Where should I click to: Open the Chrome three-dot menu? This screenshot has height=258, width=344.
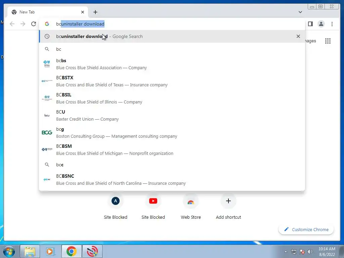[x=332, y=24]
